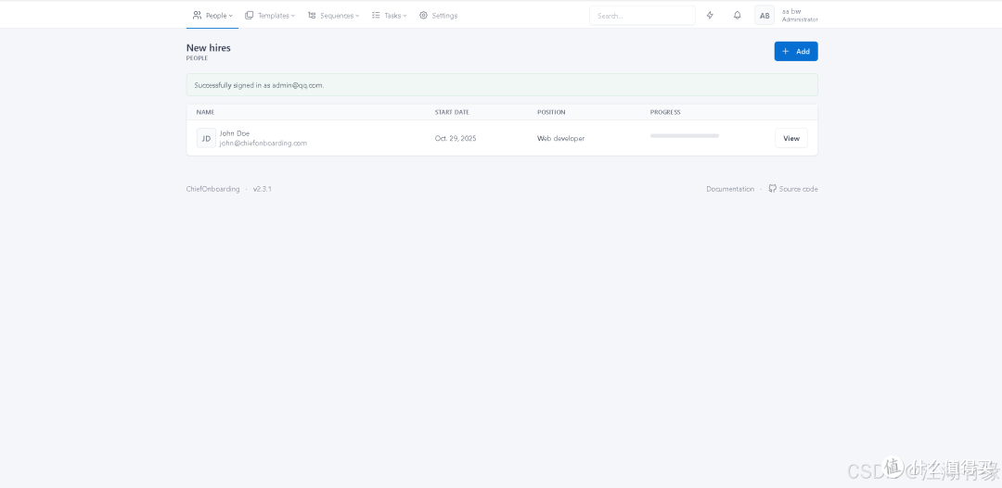This screenshot has width=1002, height=488.
Task: Click the lightning bolt icon
Action: click(710, 16)
